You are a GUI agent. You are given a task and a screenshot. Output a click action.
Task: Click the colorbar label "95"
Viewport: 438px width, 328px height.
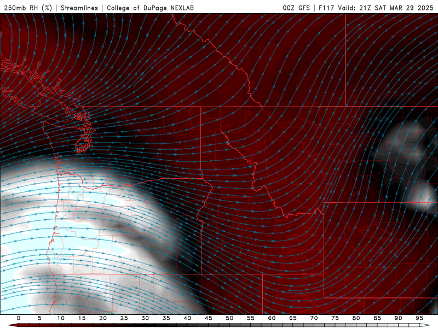click(x=419, y=318)
